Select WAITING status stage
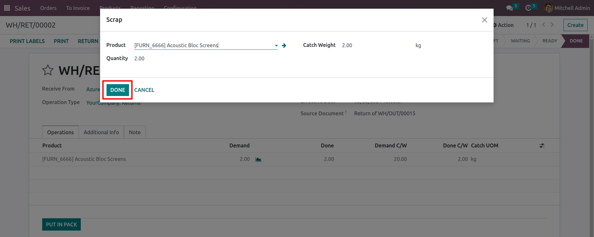 tap(520, 41)
